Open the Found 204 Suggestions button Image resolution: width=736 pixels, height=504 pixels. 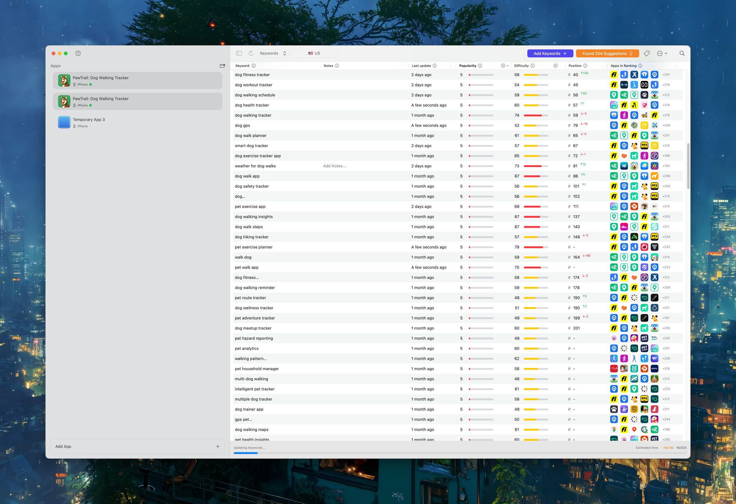(x=607, y=54)
